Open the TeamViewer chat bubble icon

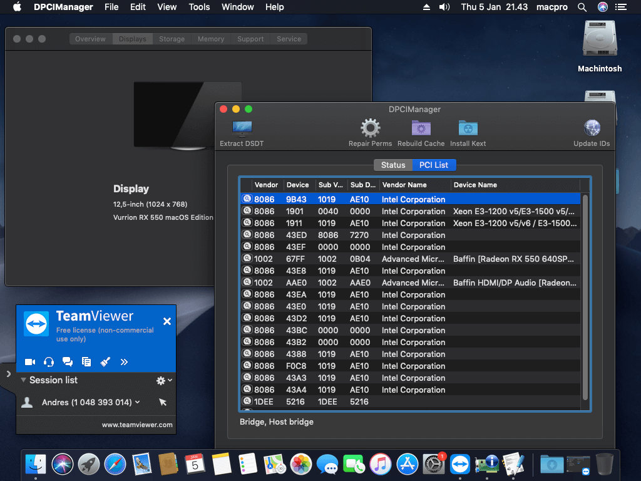click(68, 361)
